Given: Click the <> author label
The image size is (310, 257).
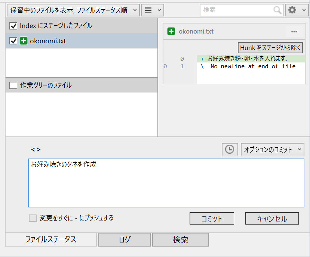Looking at the screenshot, I should (36, 150).
